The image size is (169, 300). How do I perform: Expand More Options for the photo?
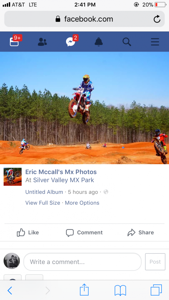click(82, 203)
